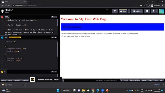Delete this pen
165x93 pixels.
[126, 80]
